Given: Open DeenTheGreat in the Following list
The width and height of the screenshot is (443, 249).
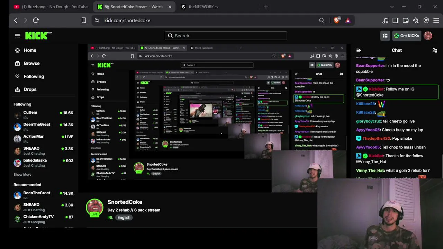Looking at the screenshot, I should pos(44,127).
